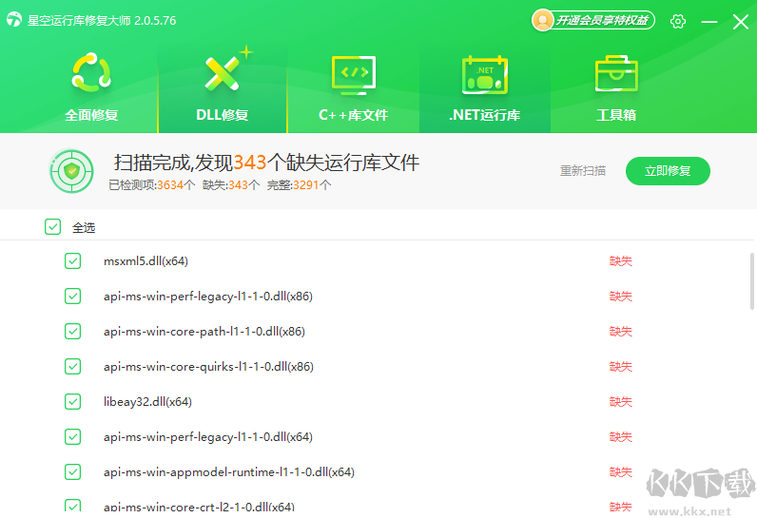Click 完整:3291个 count text

point(300,185)
